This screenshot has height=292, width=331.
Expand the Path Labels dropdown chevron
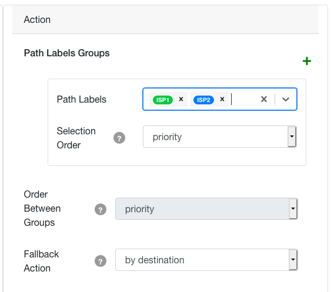tap(286, 99)
